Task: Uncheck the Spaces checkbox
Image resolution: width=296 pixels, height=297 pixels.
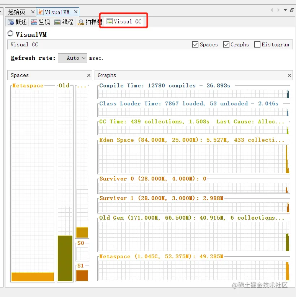Action: pyautogui.click(x=195, y=44)
